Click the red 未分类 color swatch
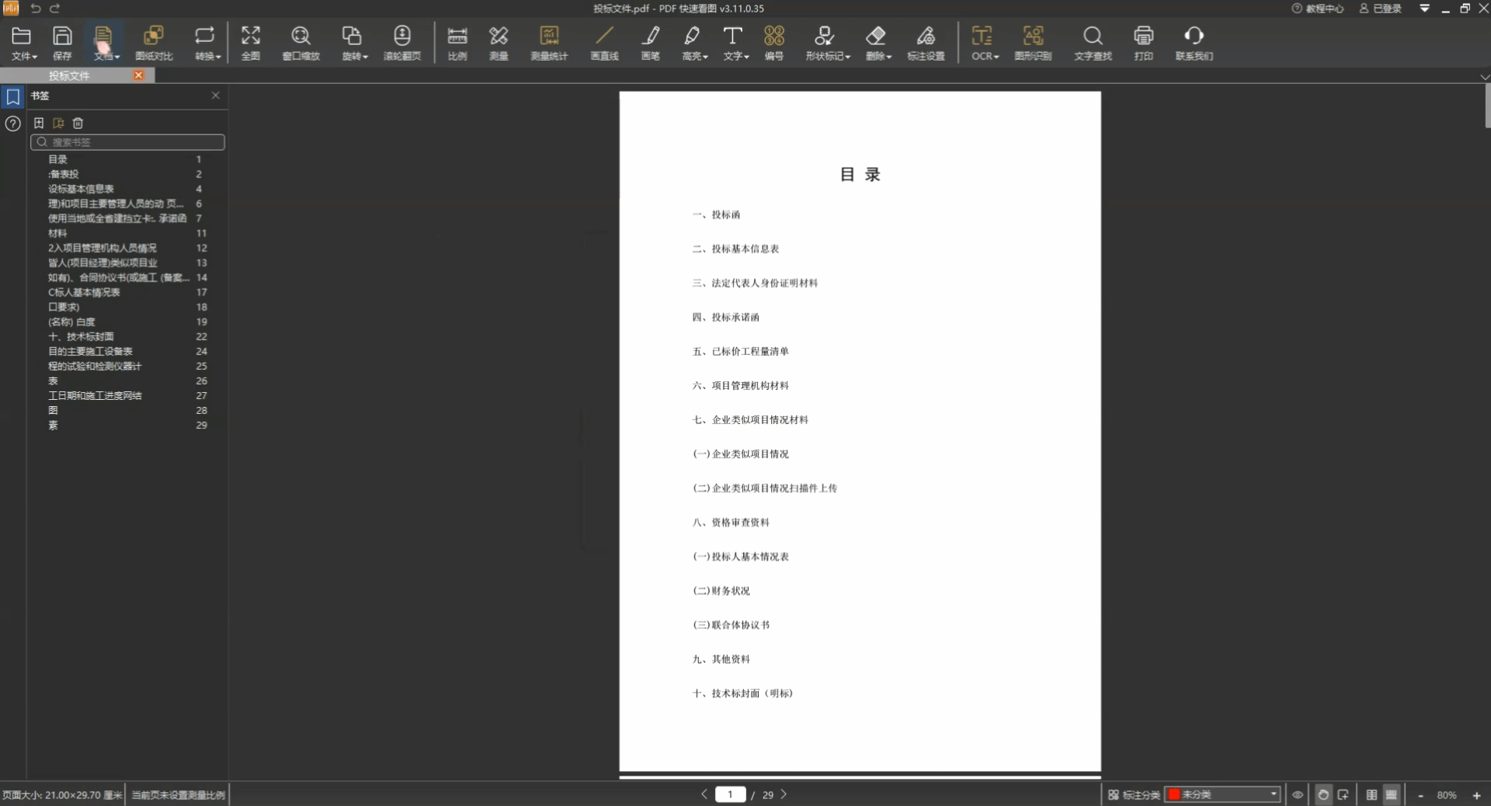This screenshot has width=1491, height=806. [x=1174, y=794]
